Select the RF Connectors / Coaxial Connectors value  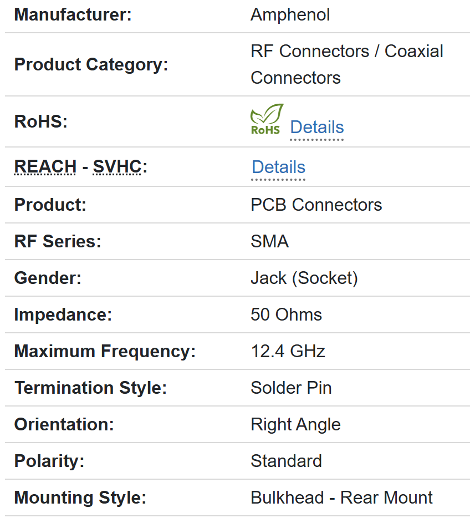346,64
